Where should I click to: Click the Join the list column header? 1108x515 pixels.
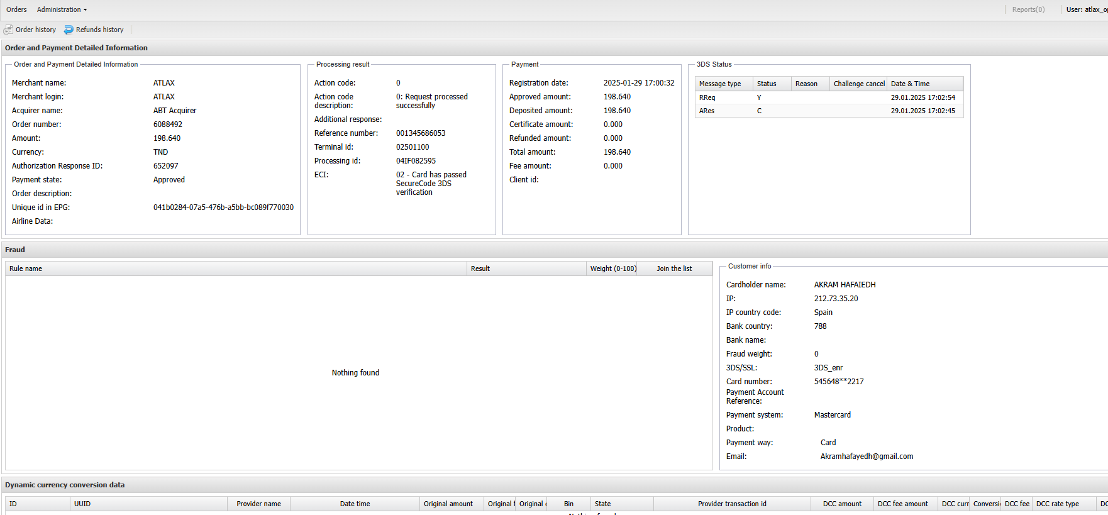(x=673, y=269)
